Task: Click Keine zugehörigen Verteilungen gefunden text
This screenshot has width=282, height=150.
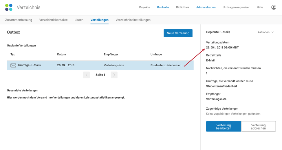Action: [x=233, y=114]
